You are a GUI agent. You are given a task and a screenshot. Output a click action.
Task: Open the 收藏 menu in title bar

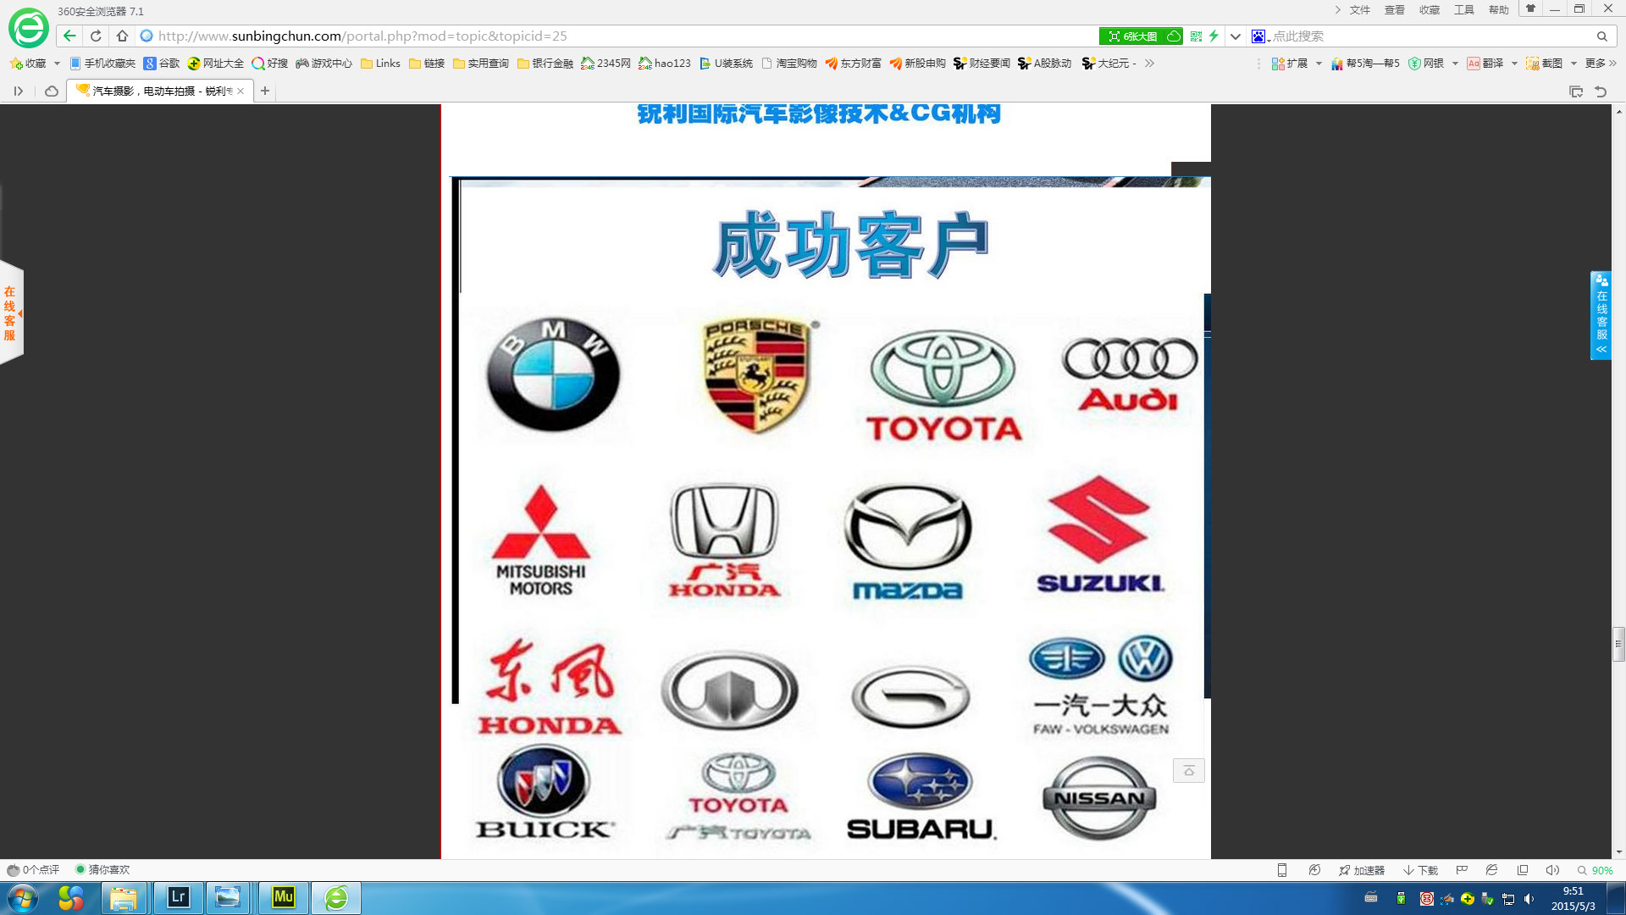point(1430,10)
